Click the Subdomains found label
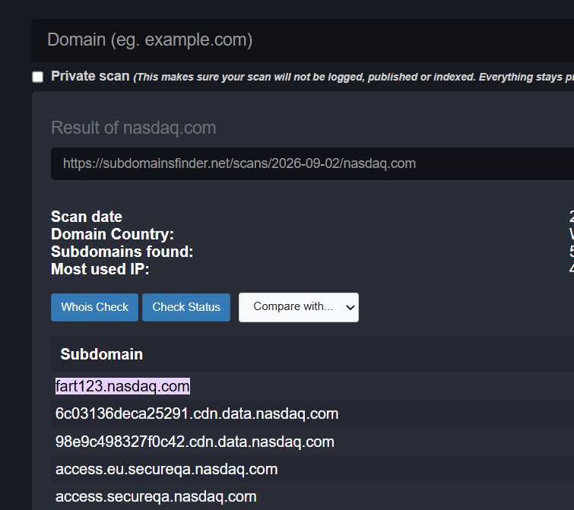 pos(122,252)
